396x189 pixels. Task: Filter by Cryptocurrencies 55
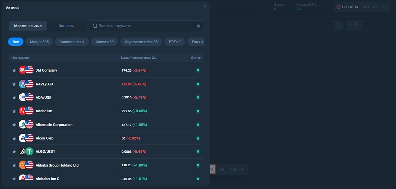(x=142, y=42)
